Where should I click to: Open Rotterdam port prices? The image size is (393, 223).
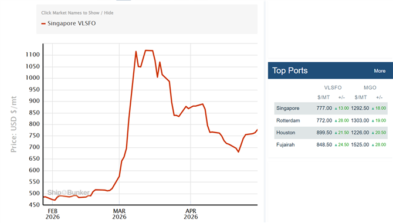pos(288,120)
